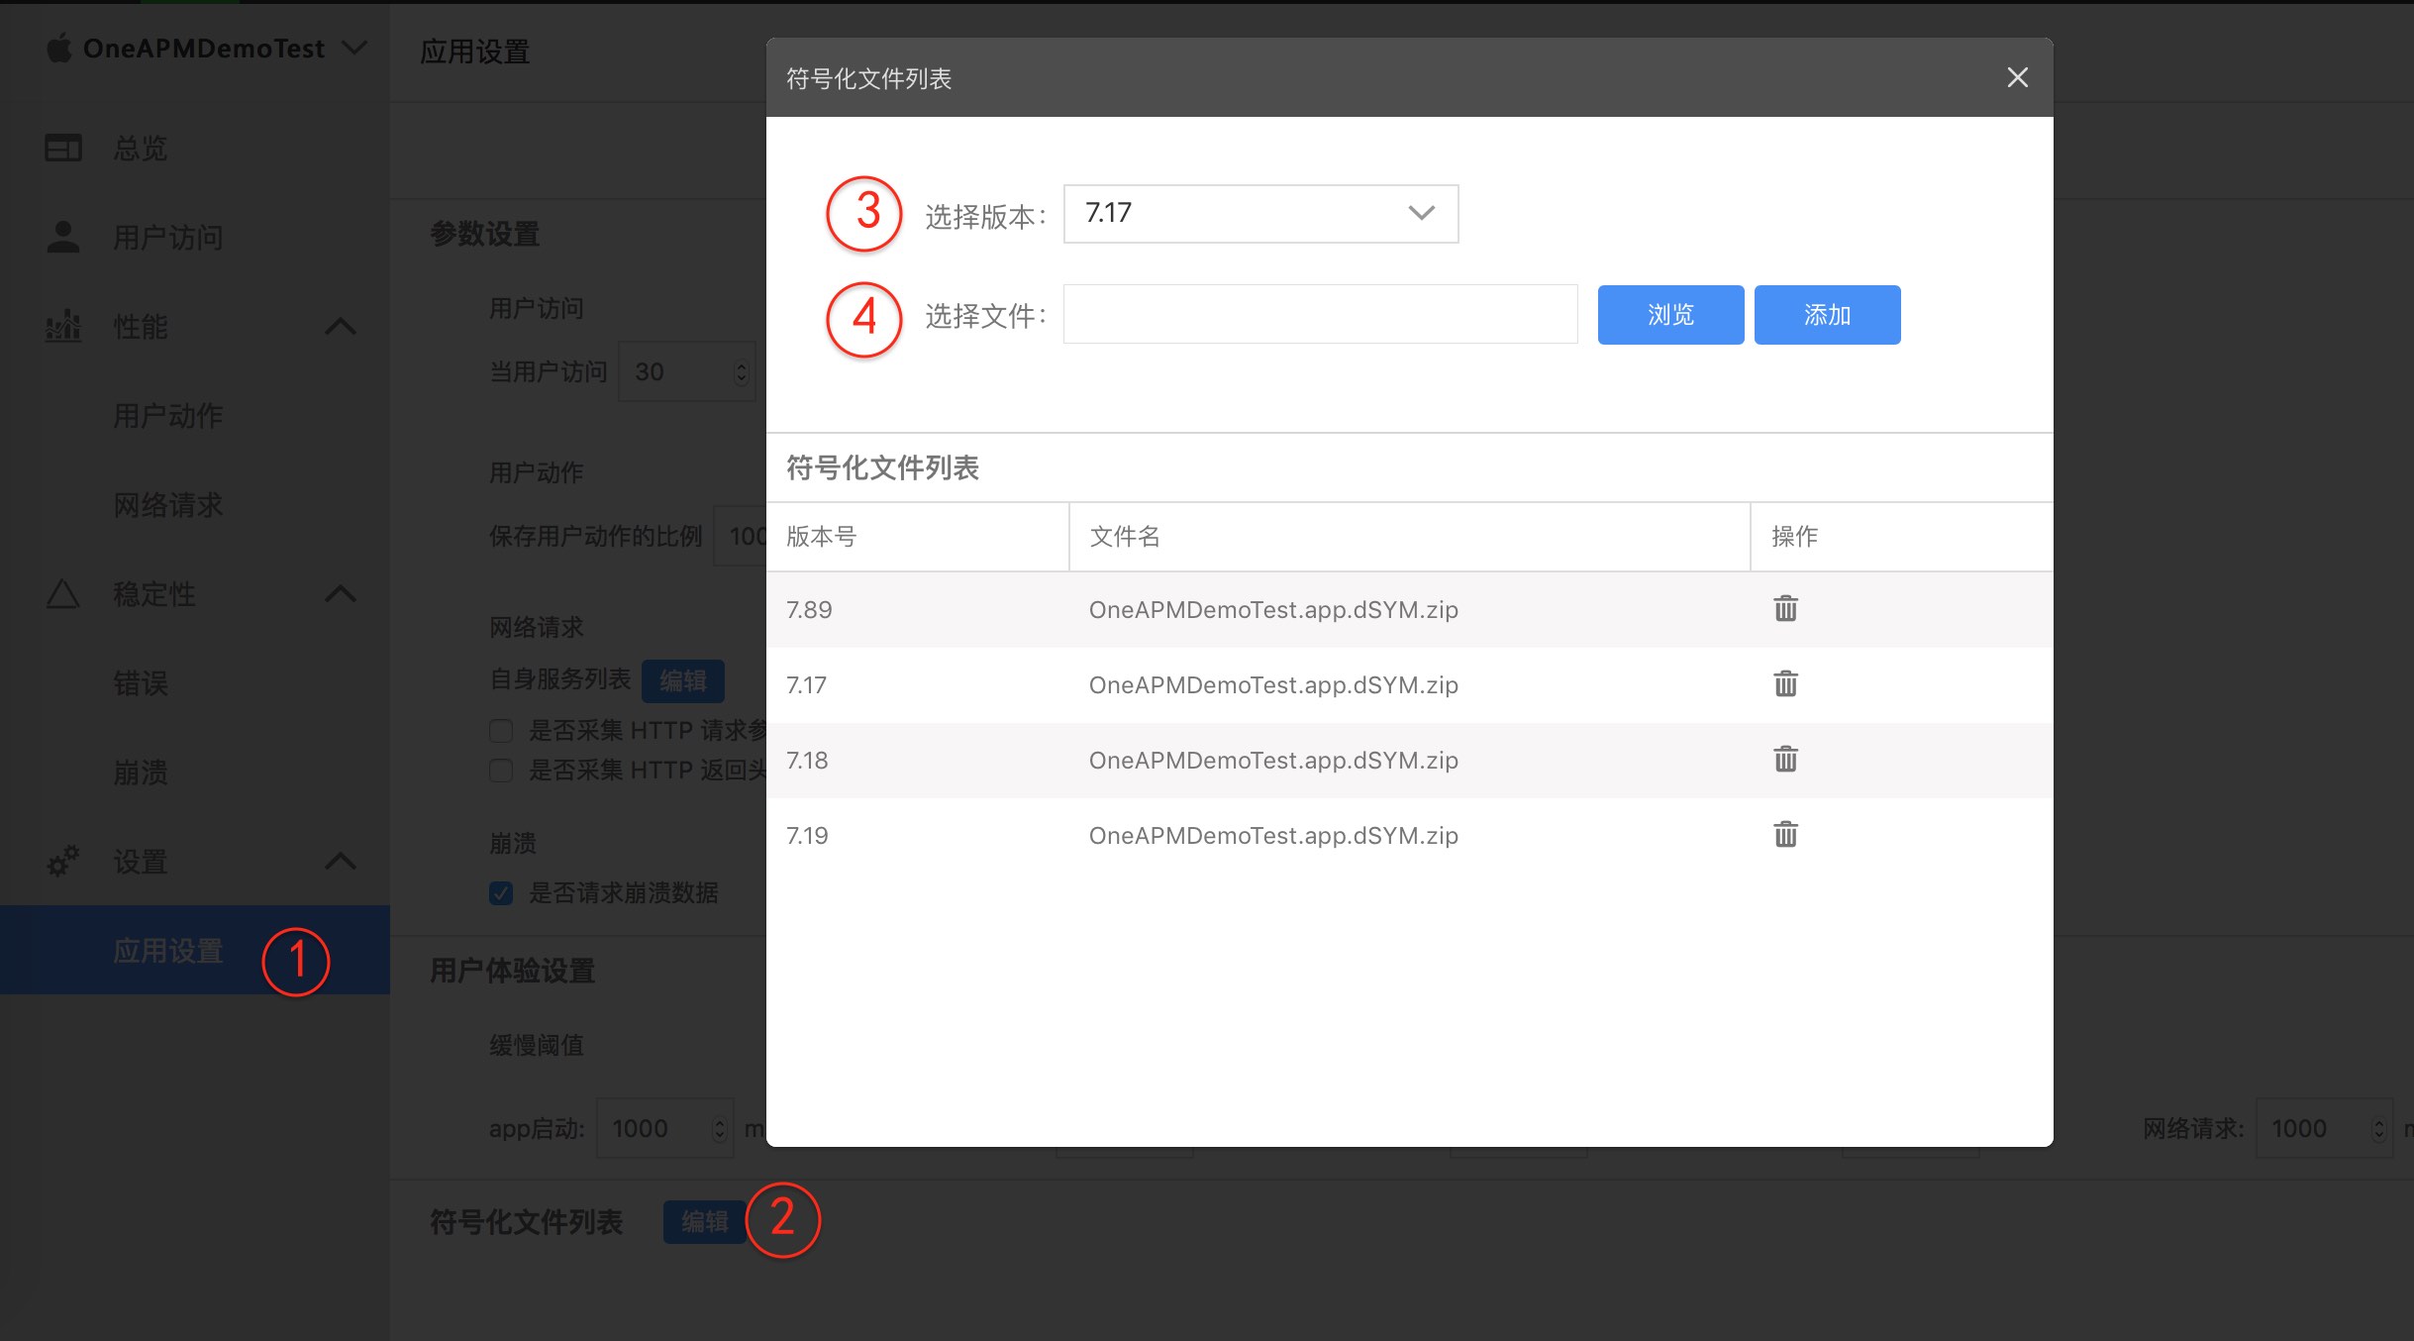Click the 性能 chart icon
The image size is (2414, 1341).
pos(63,326)
